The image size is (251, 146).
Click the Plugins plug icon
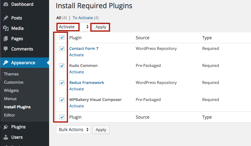[6, 127]
